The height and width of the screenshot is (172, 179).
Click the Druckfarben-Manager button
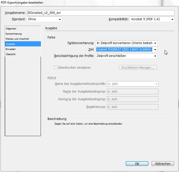138,68
